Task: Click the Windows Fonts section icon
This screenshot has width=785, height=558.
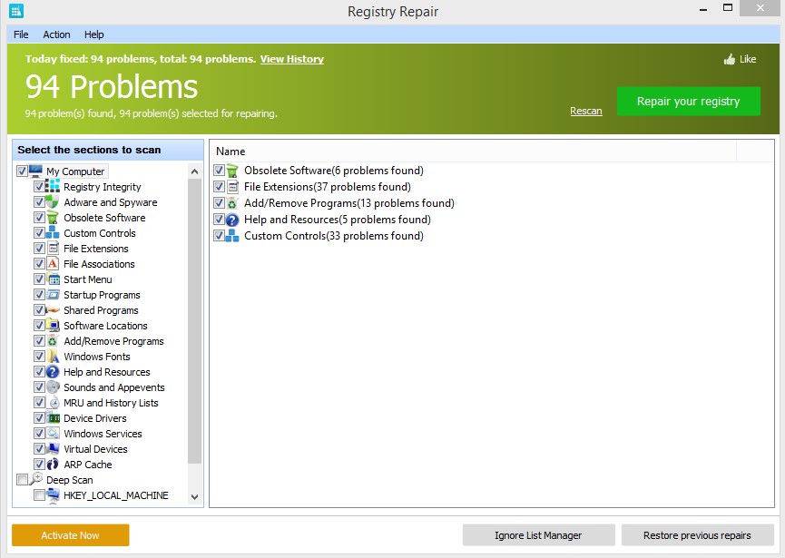Action: pyautogui.click(x=53, y=356)
